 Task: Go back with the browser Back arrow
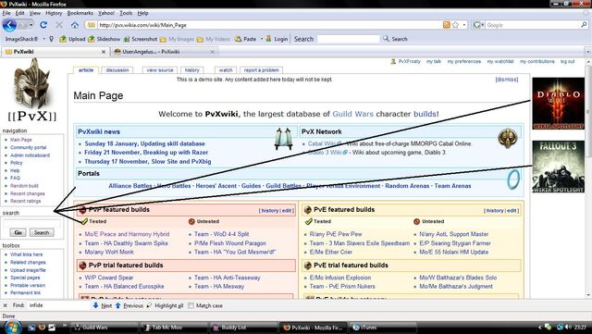(9, 25)
